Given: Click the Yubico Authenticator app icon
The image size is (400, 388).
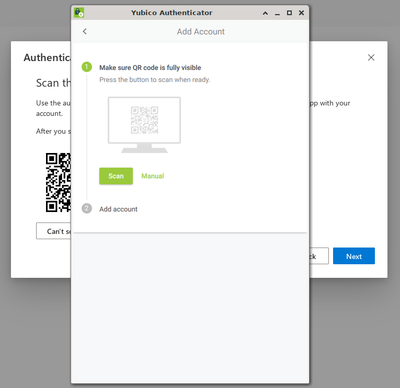Looking at the screenshot, I should 79,13.
